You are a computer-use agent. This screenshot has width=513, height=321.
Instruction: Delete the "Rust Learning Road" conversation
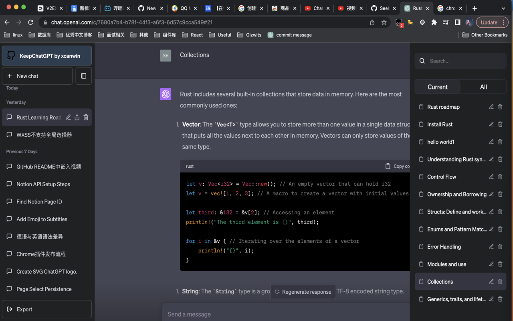(85, 117)
